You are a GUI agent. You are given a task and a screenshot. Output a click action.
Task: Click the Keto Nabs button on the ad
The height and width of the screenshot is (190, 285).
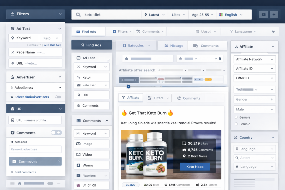pos(195,166)
